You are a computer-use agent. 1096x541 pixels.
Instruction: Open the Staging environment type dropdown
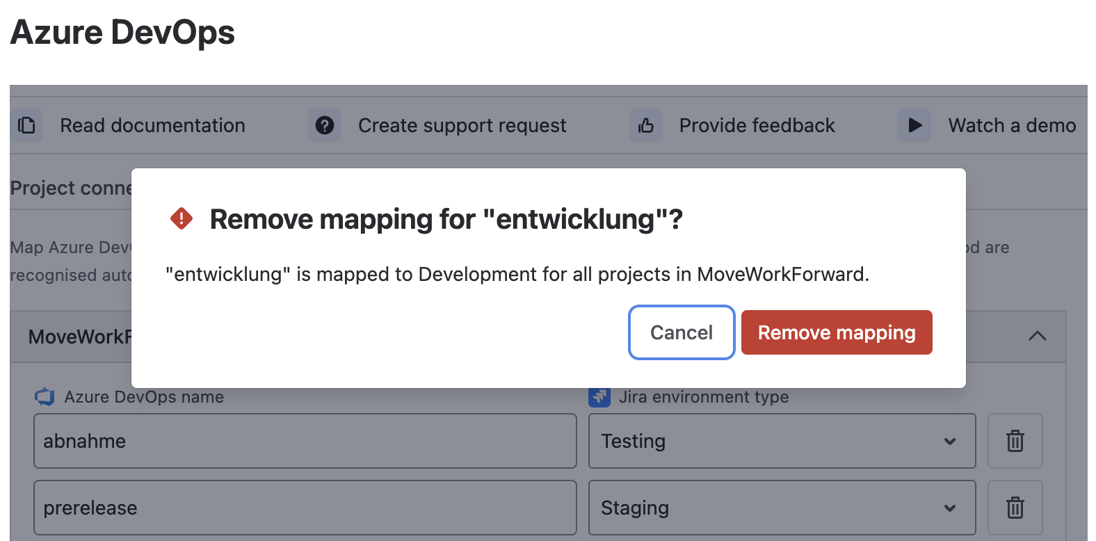pyautogui.click(x=782, y=508)
